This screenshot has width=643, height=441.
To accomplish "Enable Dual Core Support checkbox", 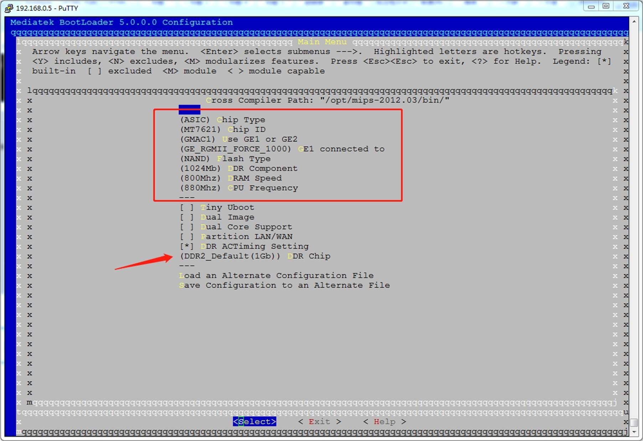I will 187,227.
